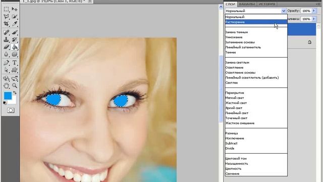Choose Нормальный blend mode from list

(x=256, y=17)
